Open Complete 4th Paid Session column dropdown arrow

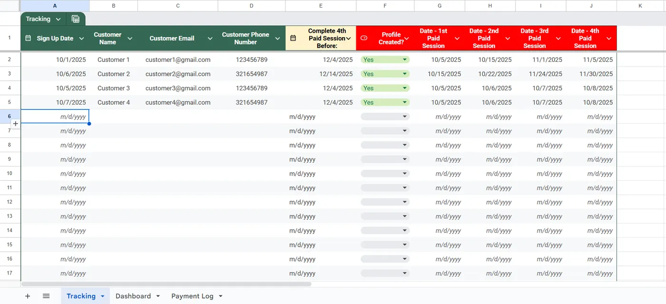click(x=349, y=39)
